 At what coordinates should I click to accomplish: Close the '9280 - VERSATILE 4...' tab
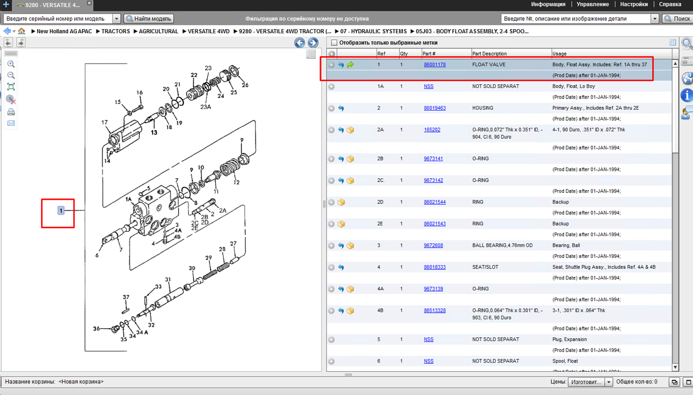pos(89,3)
